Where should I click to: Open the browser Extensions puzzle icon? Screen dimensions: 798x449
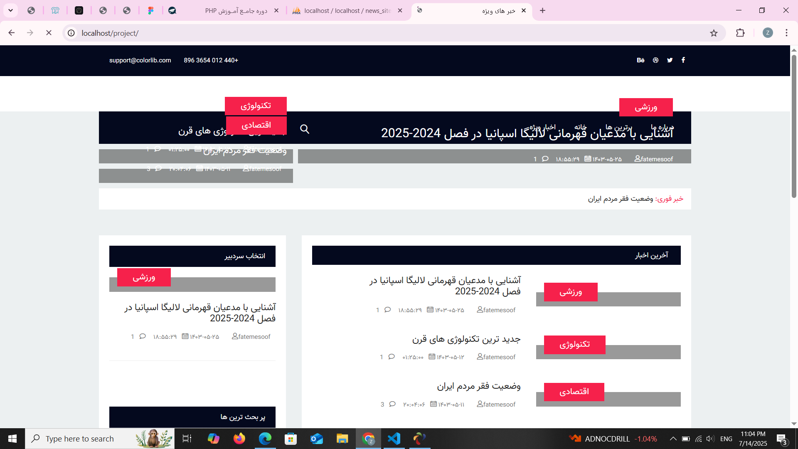740,33
